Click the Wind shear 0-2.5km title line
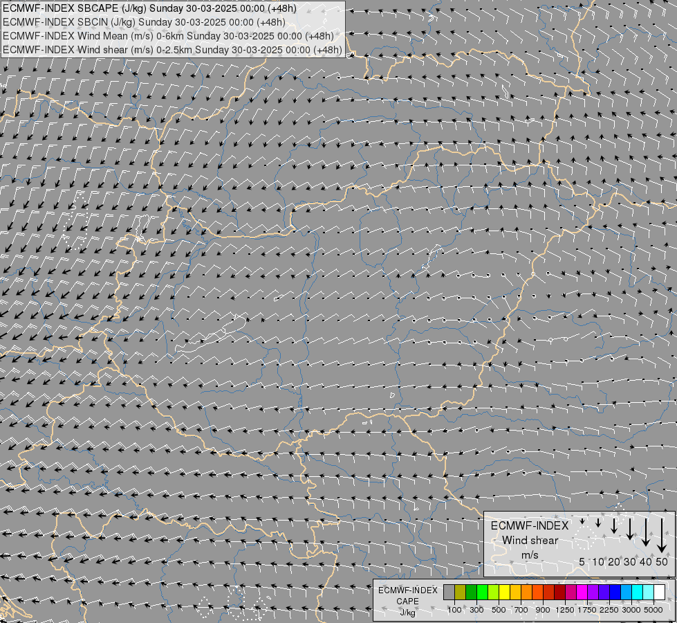This screenshot has height=623, width=677. coord(172,50)
